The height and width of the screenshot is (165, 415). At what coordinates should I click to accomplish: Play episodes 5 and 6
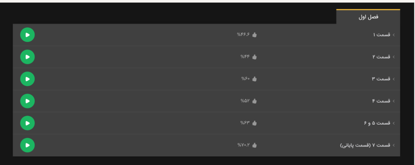(27, 123)
